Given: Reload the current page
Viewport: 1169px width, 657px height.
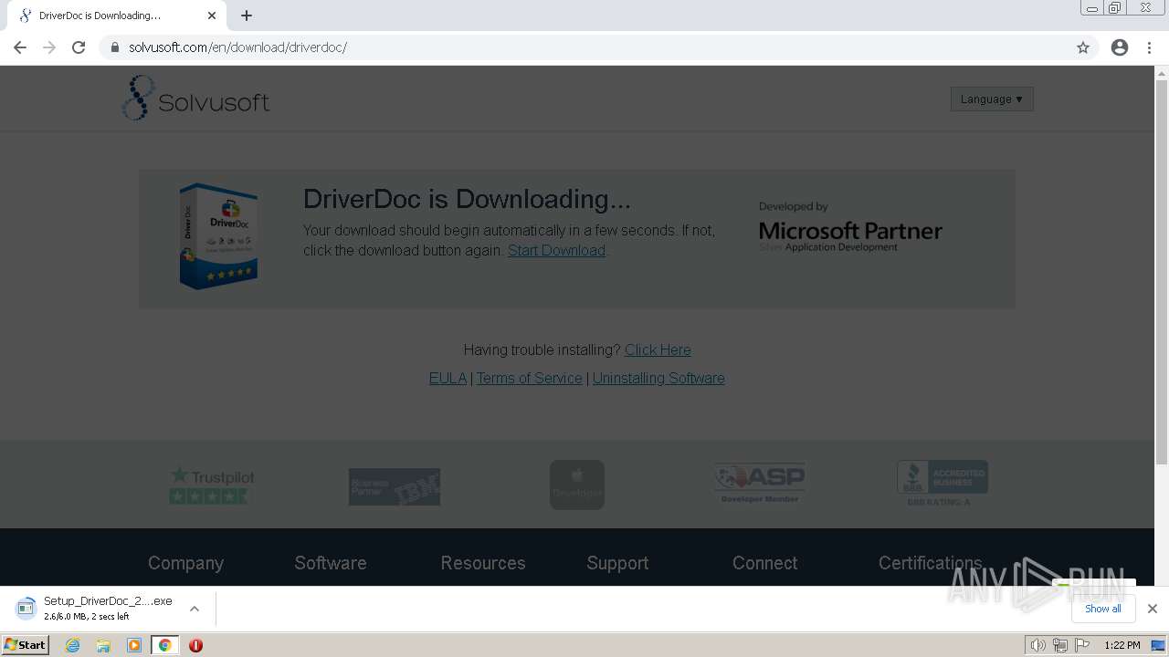Looking at the screenshot, I should [79, 47].
